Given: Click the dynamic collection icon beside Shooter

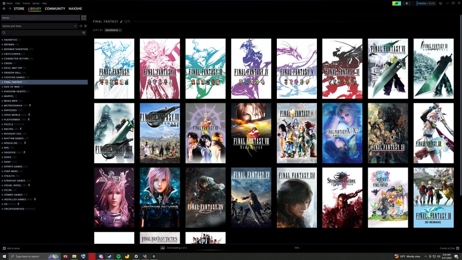Looking at the screenshot, I should [x=24, y=152].
